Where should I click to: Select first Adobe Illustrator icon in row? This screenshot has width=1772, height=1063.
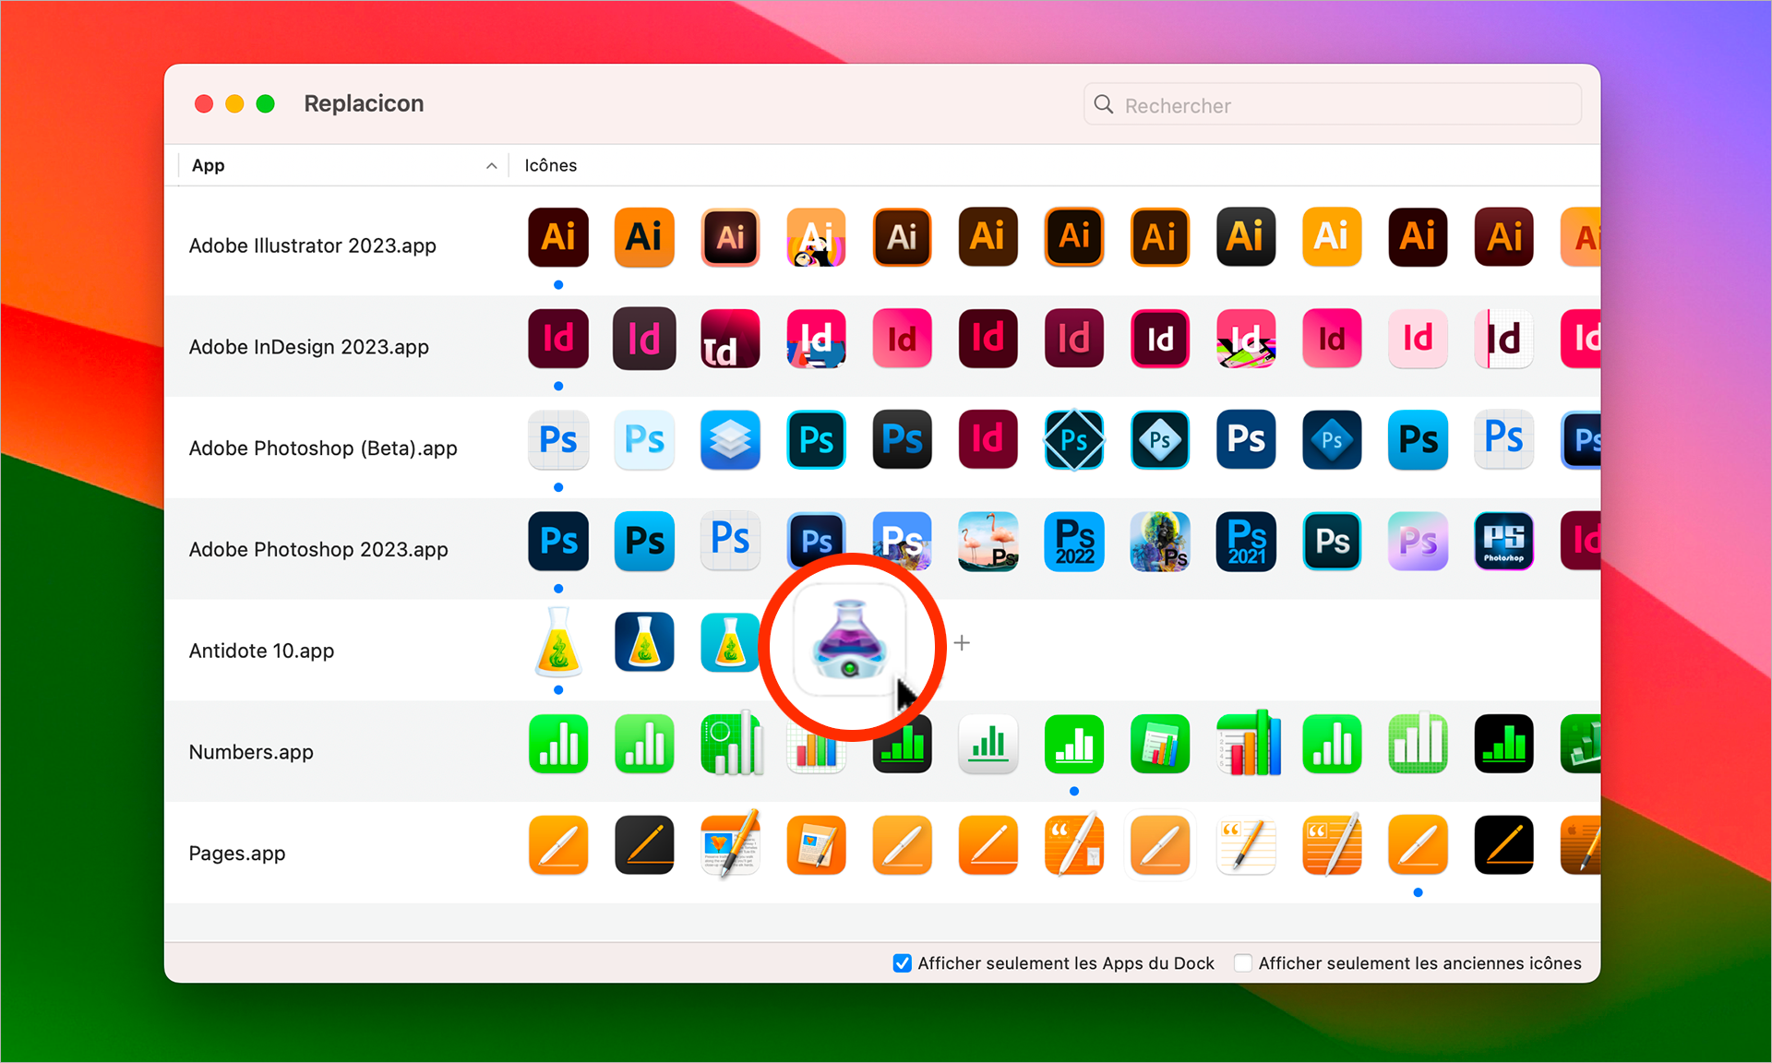coord(558,237)
